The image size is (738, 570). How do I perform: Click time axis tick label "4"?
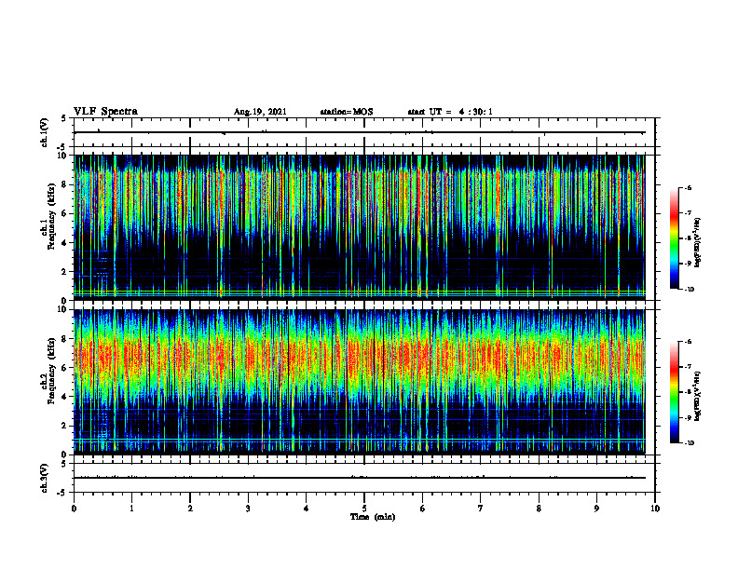click(x=307, y=509)
